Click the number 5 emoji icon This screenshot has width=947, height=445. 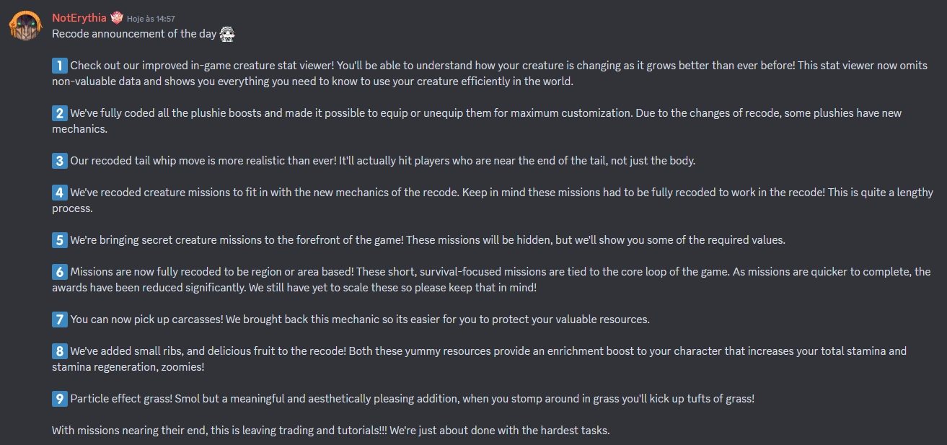pyautogui.click(x=60, y=240)
